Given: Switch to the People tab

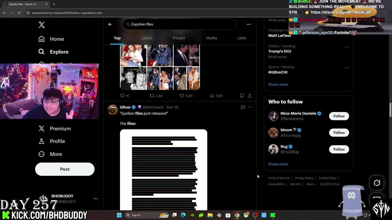Looking at the screenshot, I should pyautogui.click(x=179, y=38).
